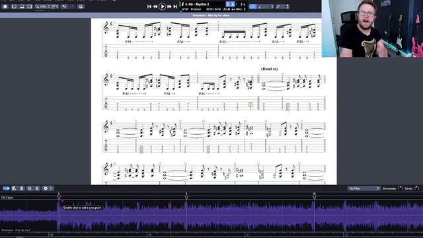The width and height of the screenshot is (423, 238).
Task: Jump to the last bar
Action: pyautogui.click(x=175, y=7)
